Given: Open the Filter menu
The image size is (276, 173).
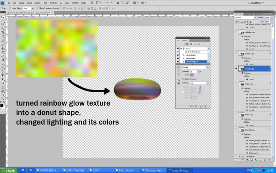Looking at the screenshot, I should pyautogui.click(x=45, y=3).
